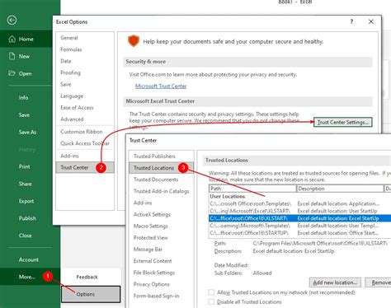Close the Excel Options dialog
Viewport: 391px width, 308px height.
coord(371,21)
